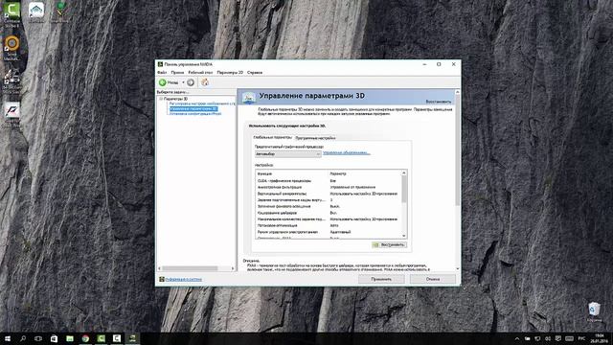613x345 pixels.
Task: Open the house-shaped desktop shortcut
Action: point(36,11)
